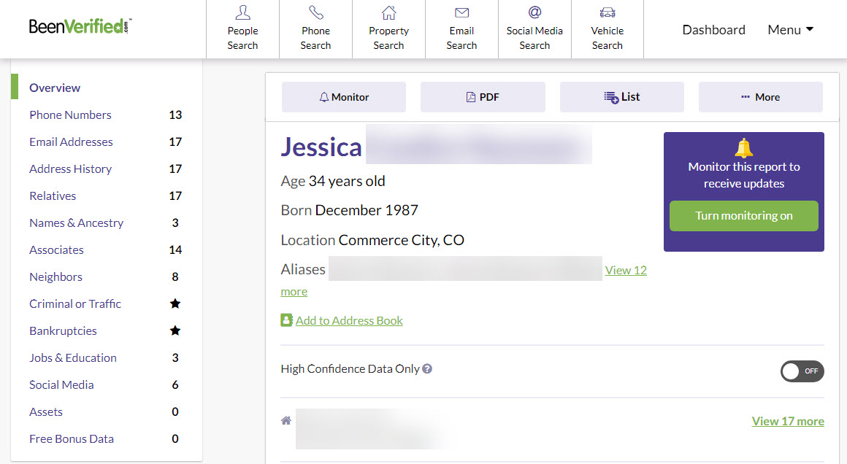The width and height of the screenshot is (847, 464).
Task: Open Bankruptcies section
Action: [x=63, y=330]
